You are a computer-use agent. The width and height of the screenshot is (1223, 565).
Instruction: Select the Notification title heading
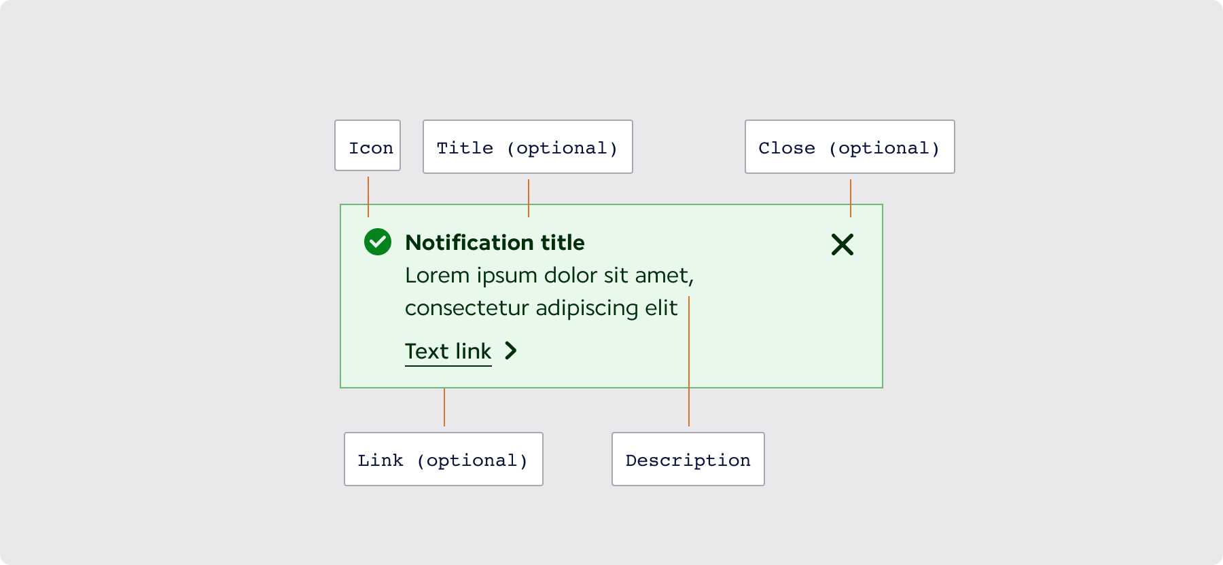[x=495, y=242]
